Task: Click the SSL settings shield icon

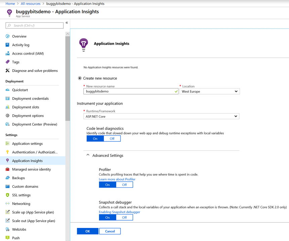Action: [7, 195]
